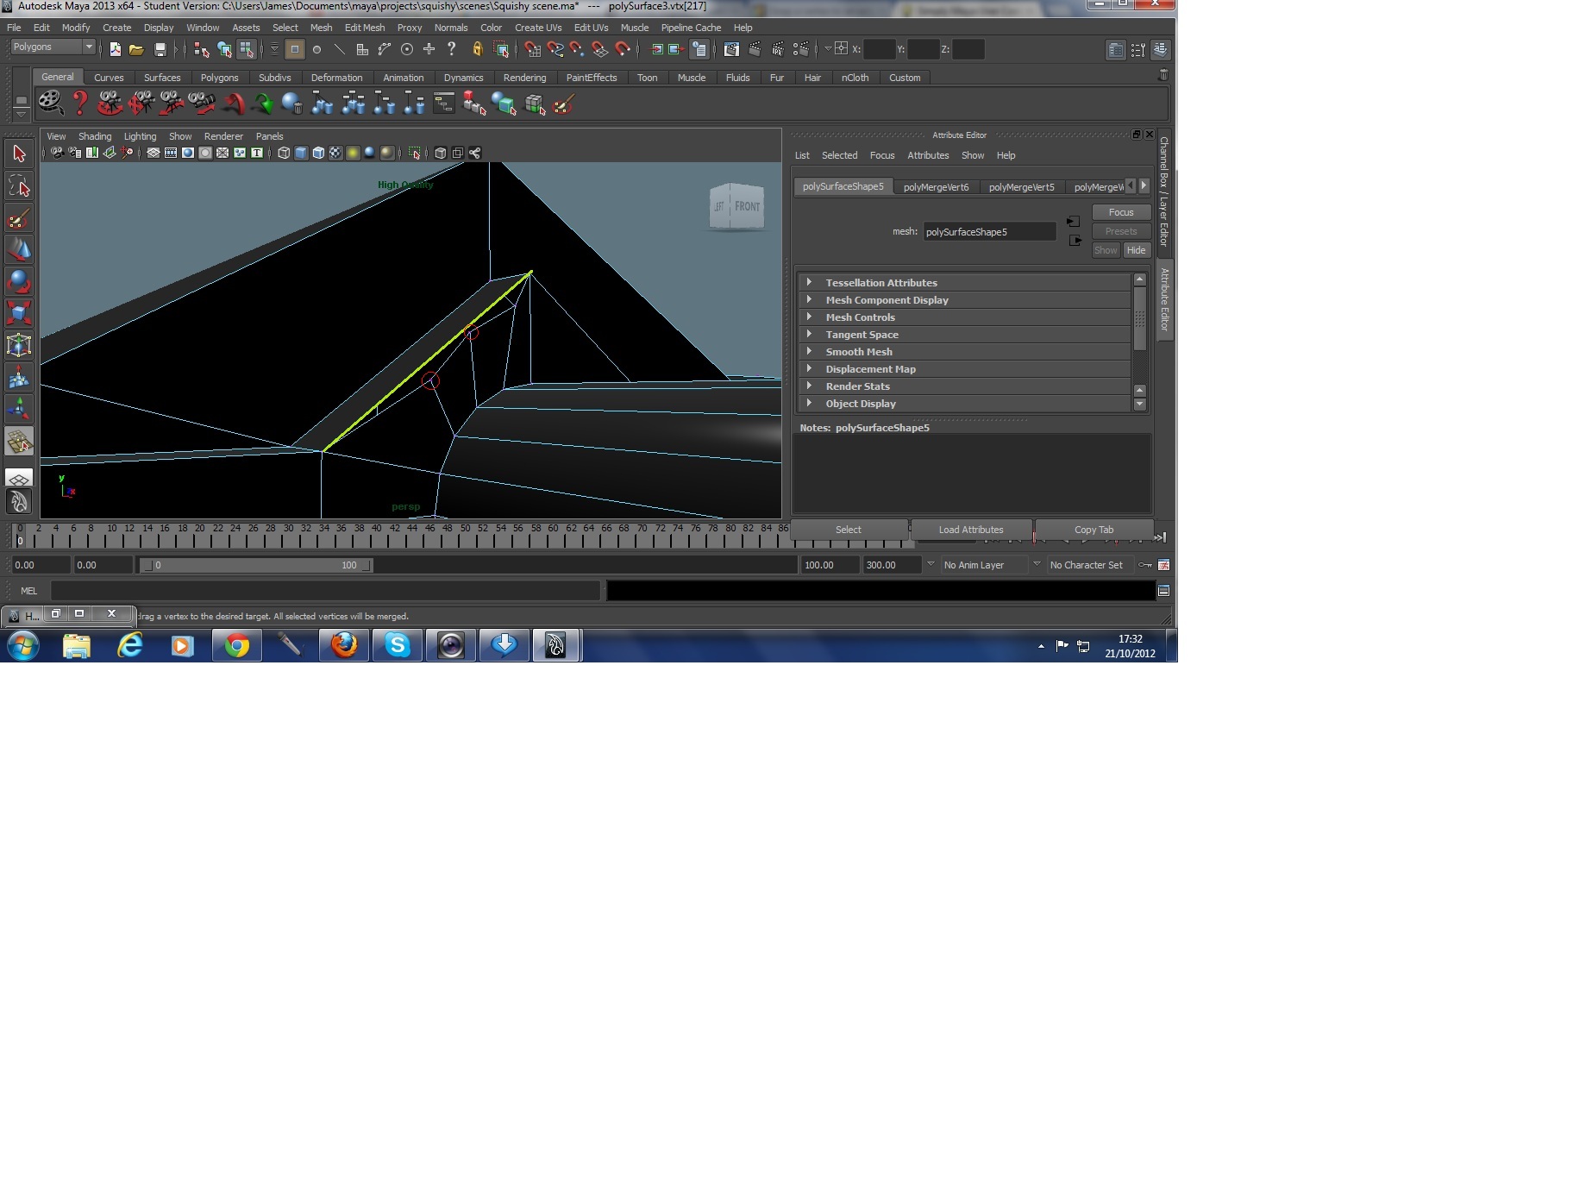1573x1180 pixels.
Task: Select the arrow Select tool in toolbox
Action: (19, 154)
